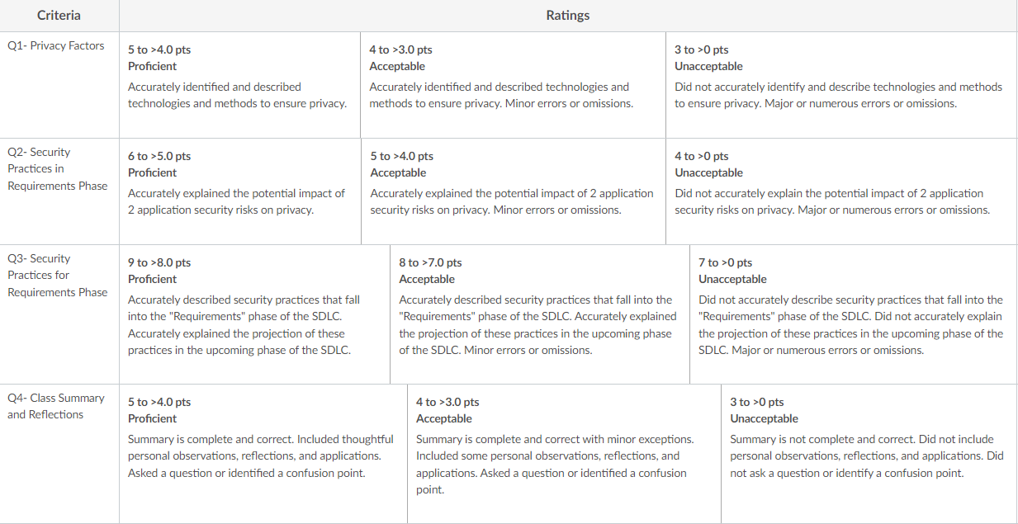
Task: Select Q1 Unacceptable 3 to >0 pts rating
Action: (x=841, y=85)
